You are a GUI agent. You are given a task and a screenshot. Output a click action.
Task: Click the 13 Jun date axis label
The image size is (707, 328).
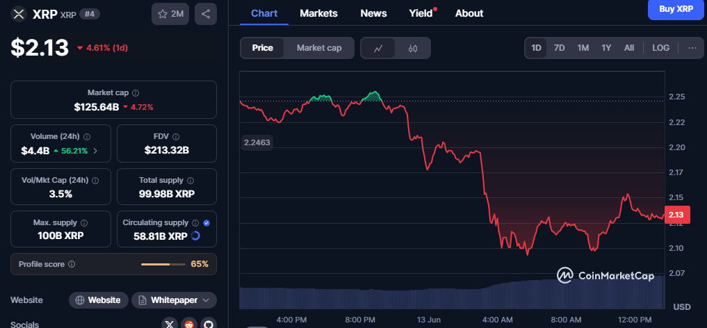click(x=429, y=320)
